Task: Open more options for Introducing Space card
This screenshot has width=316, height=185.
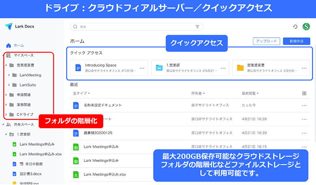Action: click(142, 68)
